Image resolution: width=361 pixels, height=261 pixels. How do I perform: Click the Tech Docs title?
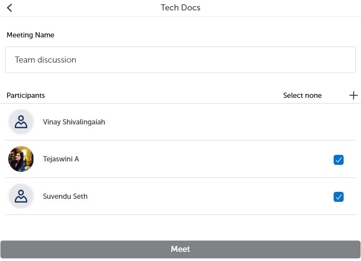pos(181,7)
